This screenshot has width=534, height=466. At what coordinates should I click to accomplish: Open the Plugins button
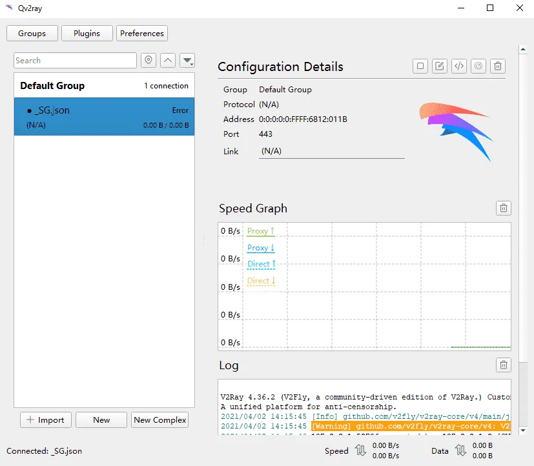click(87, 34)
